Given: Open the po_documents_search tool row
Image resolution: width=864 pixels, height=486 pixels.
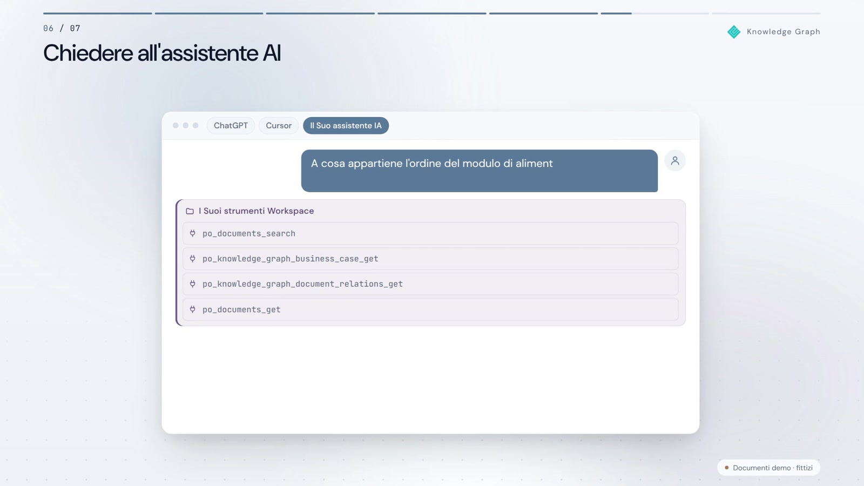Looking at the screenshot, I should point(430,233).
